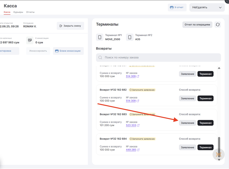Click the X-отчет button

point(177,7)
